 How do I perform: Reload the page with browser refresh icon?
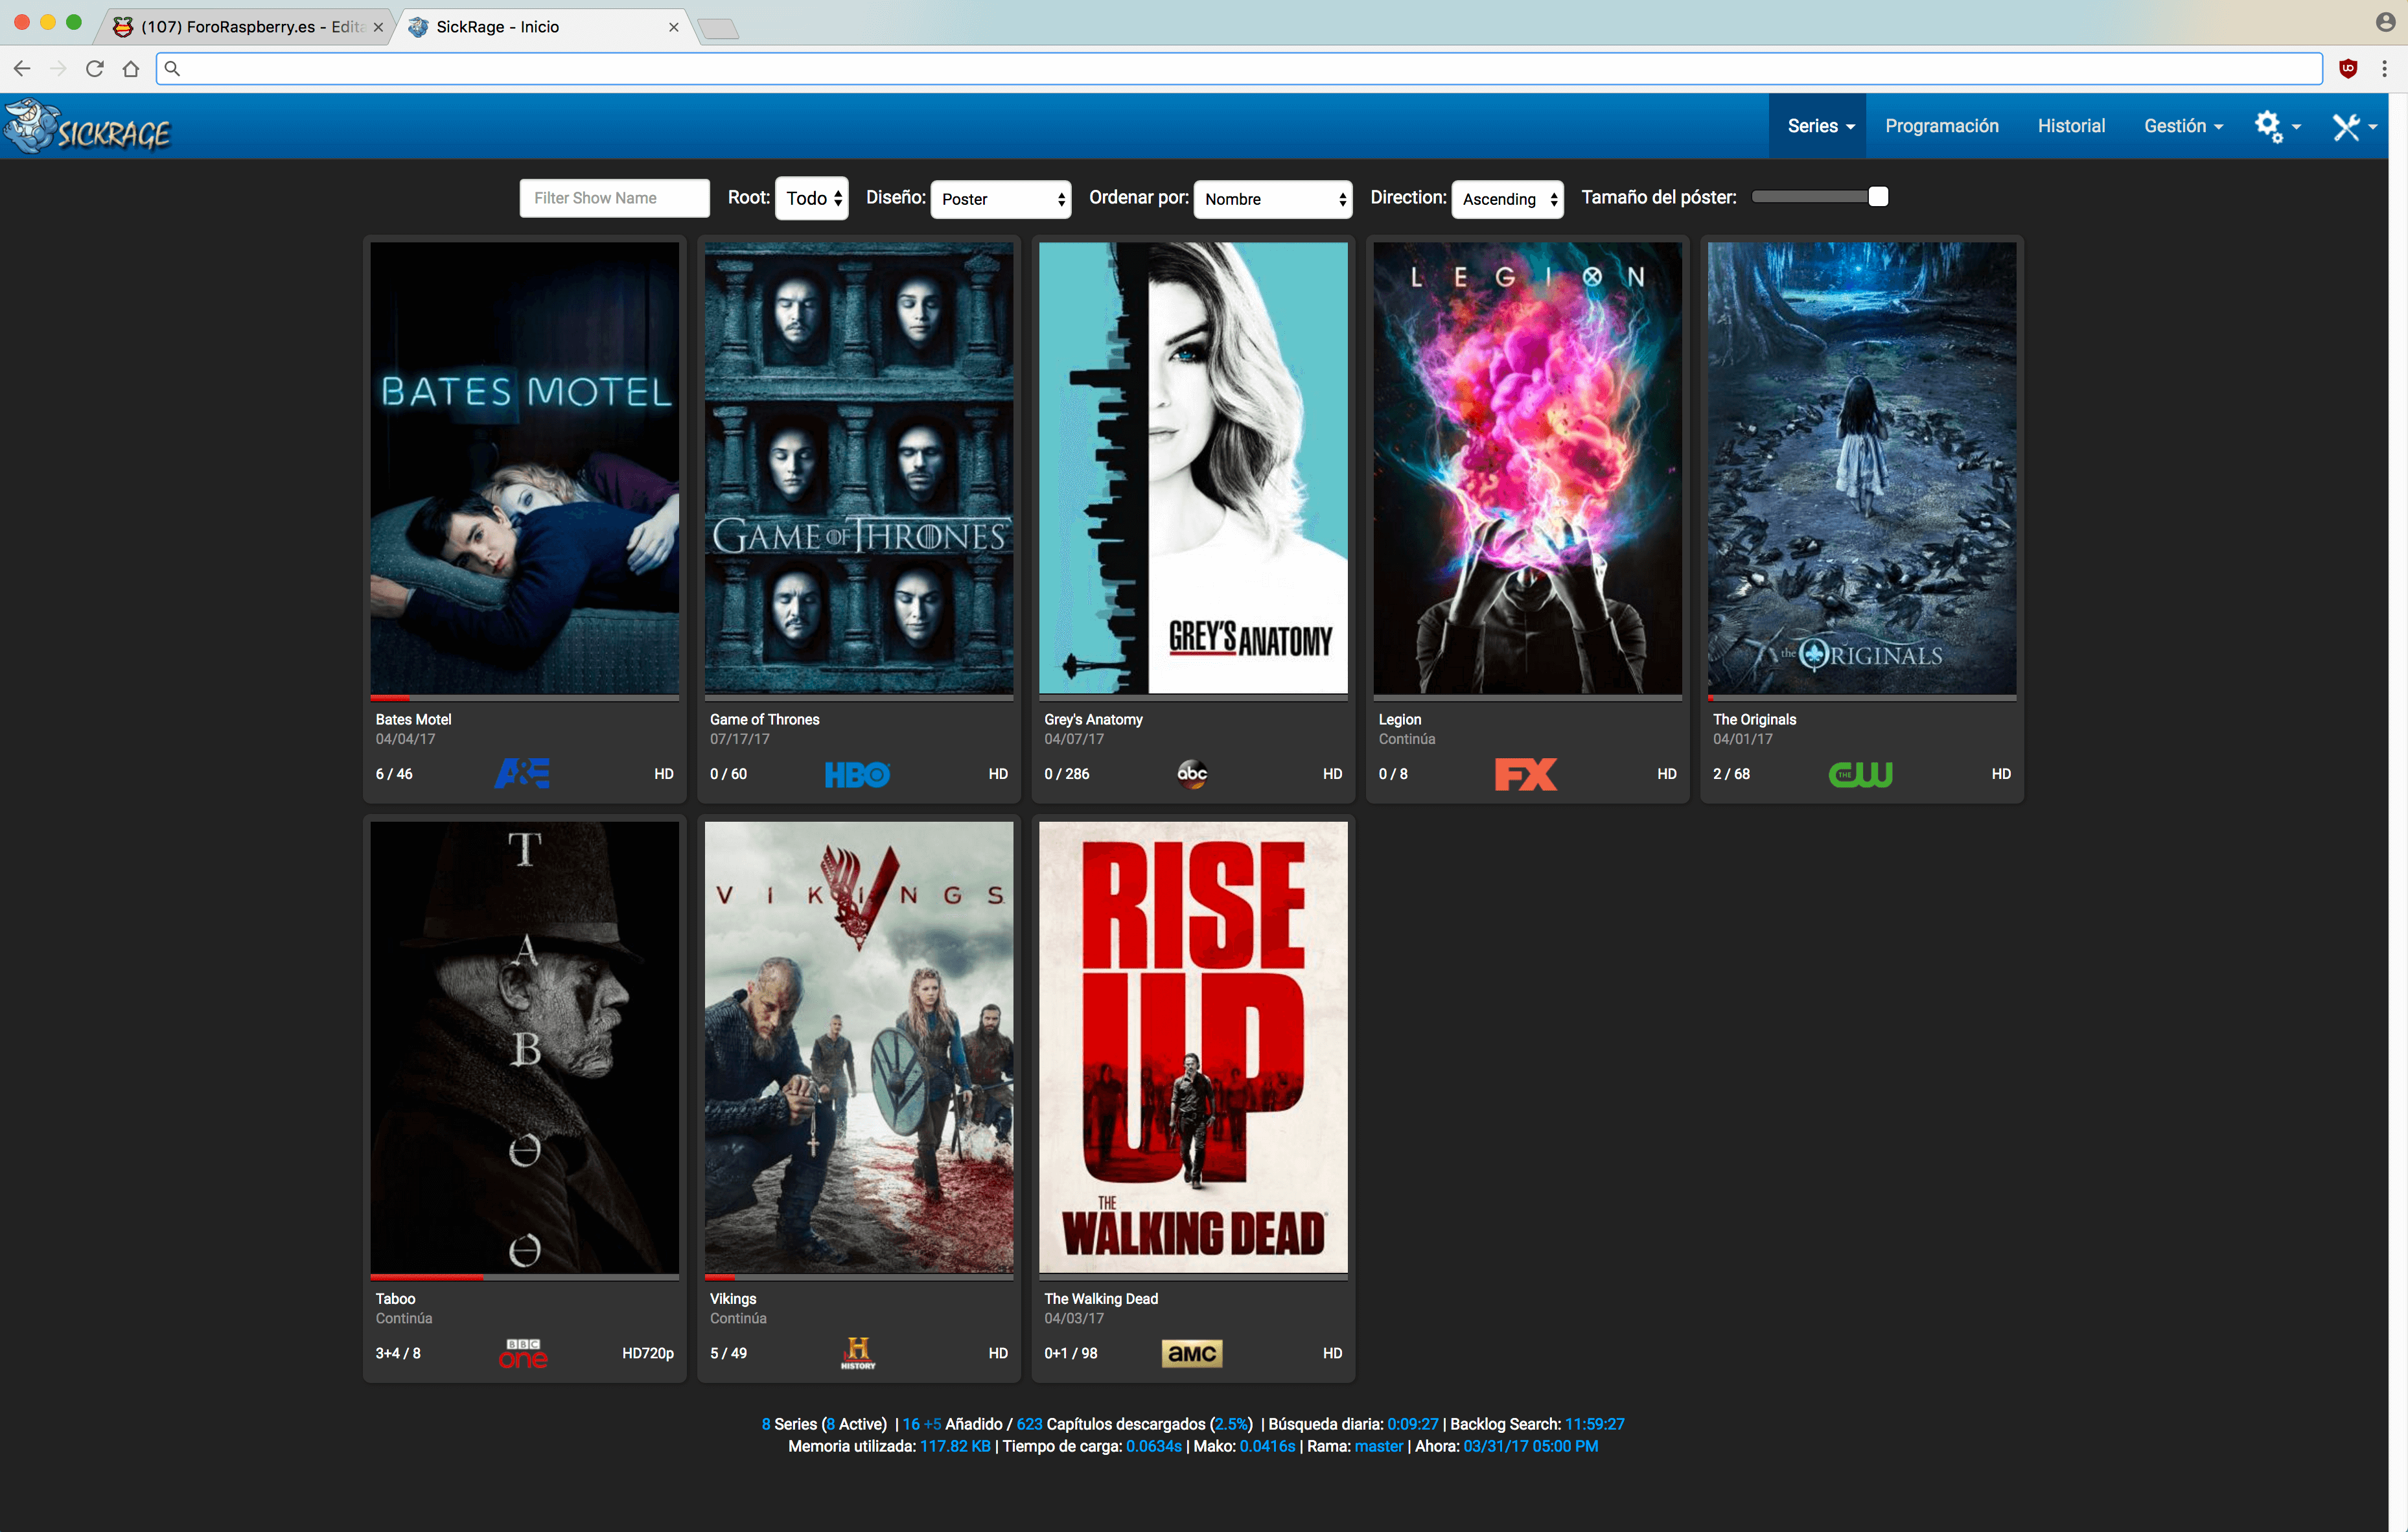pyautogui.click(x=95, y=68)
